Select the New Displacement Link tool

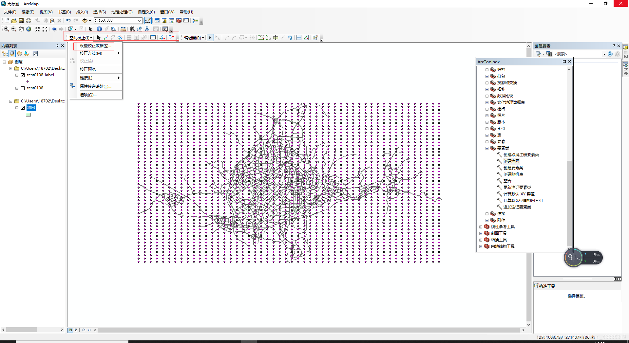[x=106, y=38]
